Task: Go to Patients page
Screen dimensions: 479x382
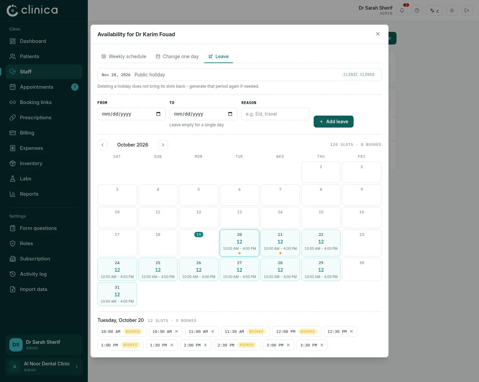Action: tap(44, 56)
